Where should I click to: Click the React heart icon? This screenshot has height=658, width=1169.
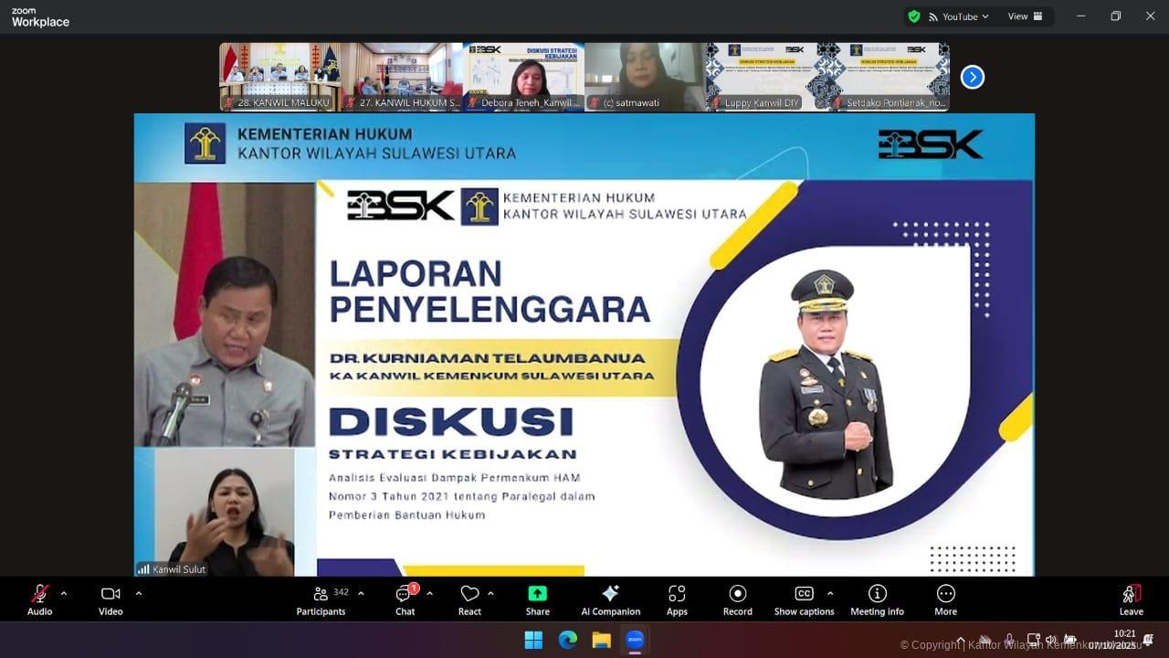coord(469,599)
